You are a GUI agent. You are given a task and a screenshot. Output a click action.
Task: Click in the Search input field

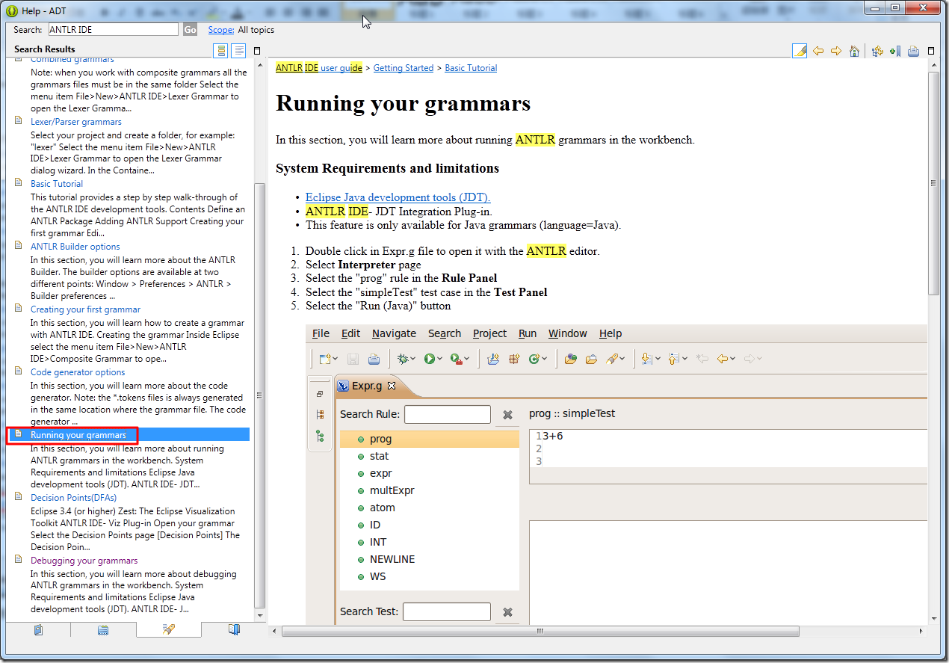113,30
